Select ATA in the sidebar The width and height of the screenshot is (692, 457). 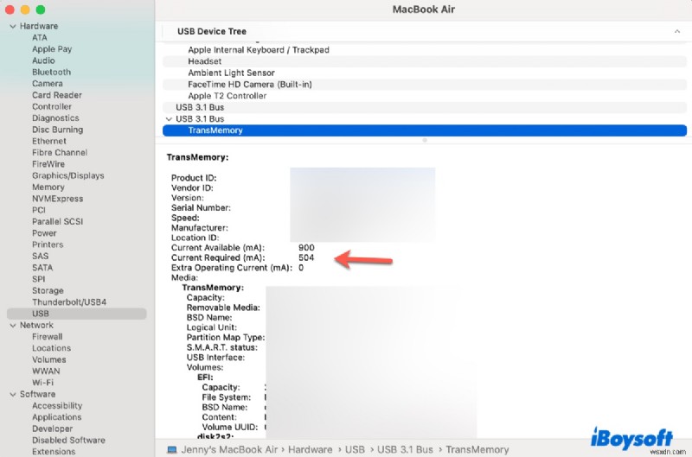(x=39, y=38)
